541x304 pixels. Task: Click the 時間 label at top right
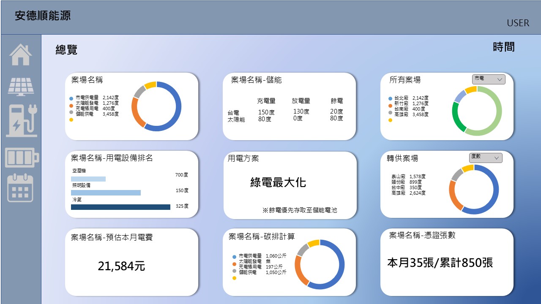click(503, 47)
